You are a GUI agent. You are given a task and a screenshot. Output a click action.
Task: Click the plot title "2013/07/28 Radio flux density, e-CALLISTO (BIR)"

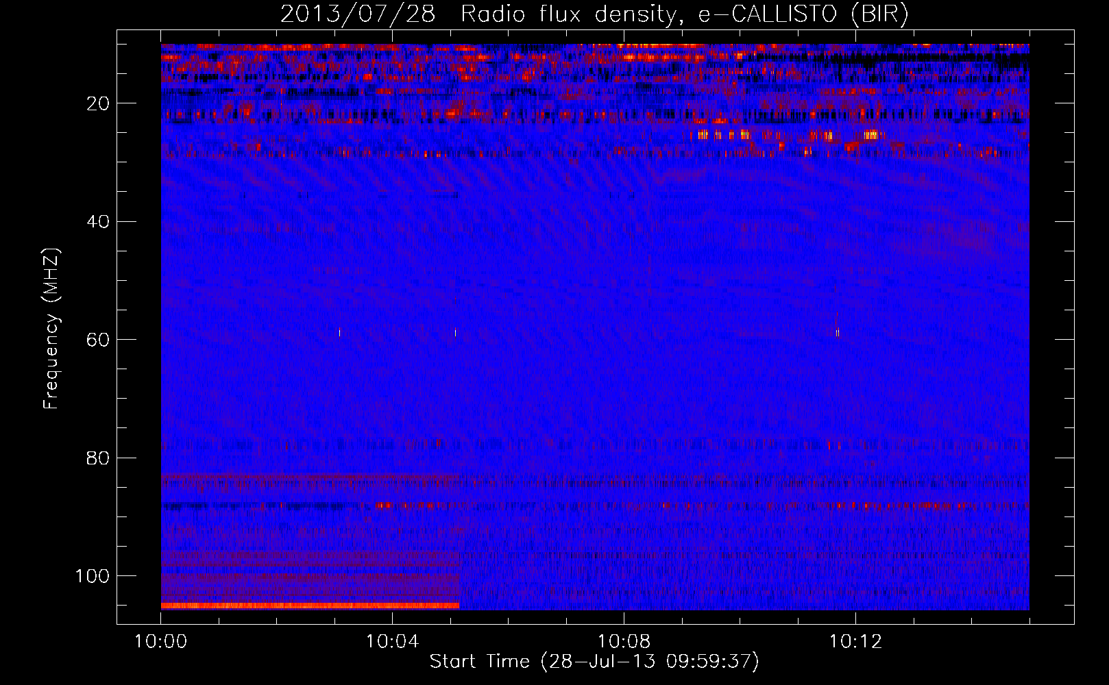594,14
